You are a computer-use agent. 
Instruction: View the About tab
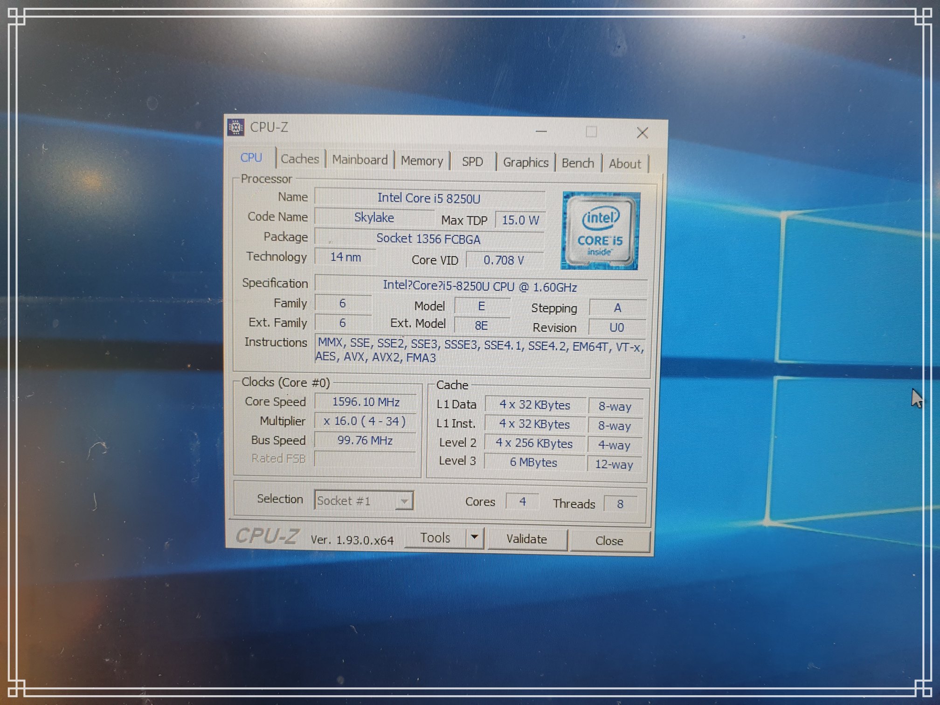click(625, 164)
